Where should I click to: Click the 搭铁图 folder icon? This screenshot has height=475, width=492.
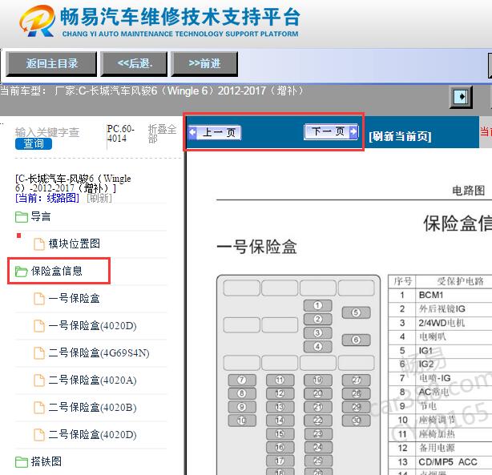point(22,462)
